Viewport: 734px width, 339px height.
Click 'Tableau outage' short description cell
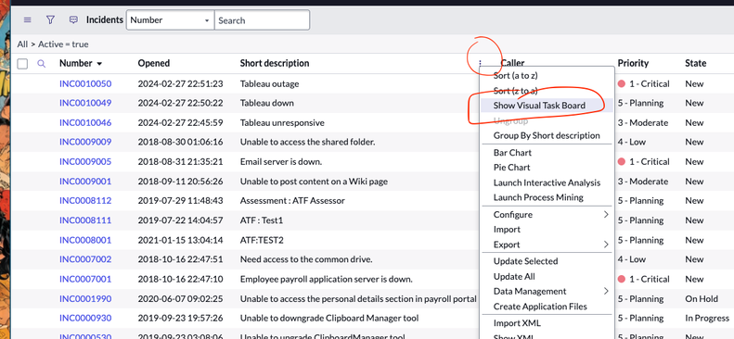[x=269, y=84]
